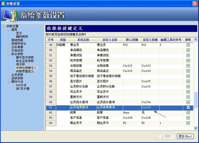Select the 锁屏 custom key cell showing 无

click(x=149, y=113)
